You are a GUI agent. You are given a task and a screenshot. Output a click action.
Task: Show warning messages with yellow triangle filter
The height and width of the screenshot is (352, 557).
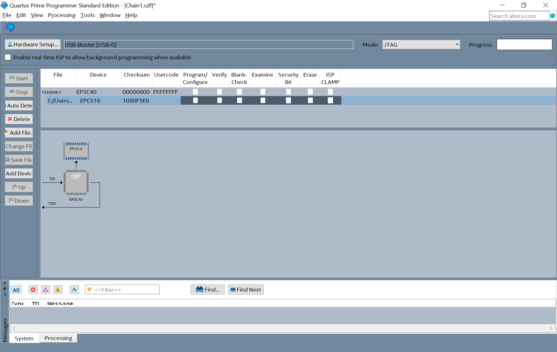pos(58,290)
